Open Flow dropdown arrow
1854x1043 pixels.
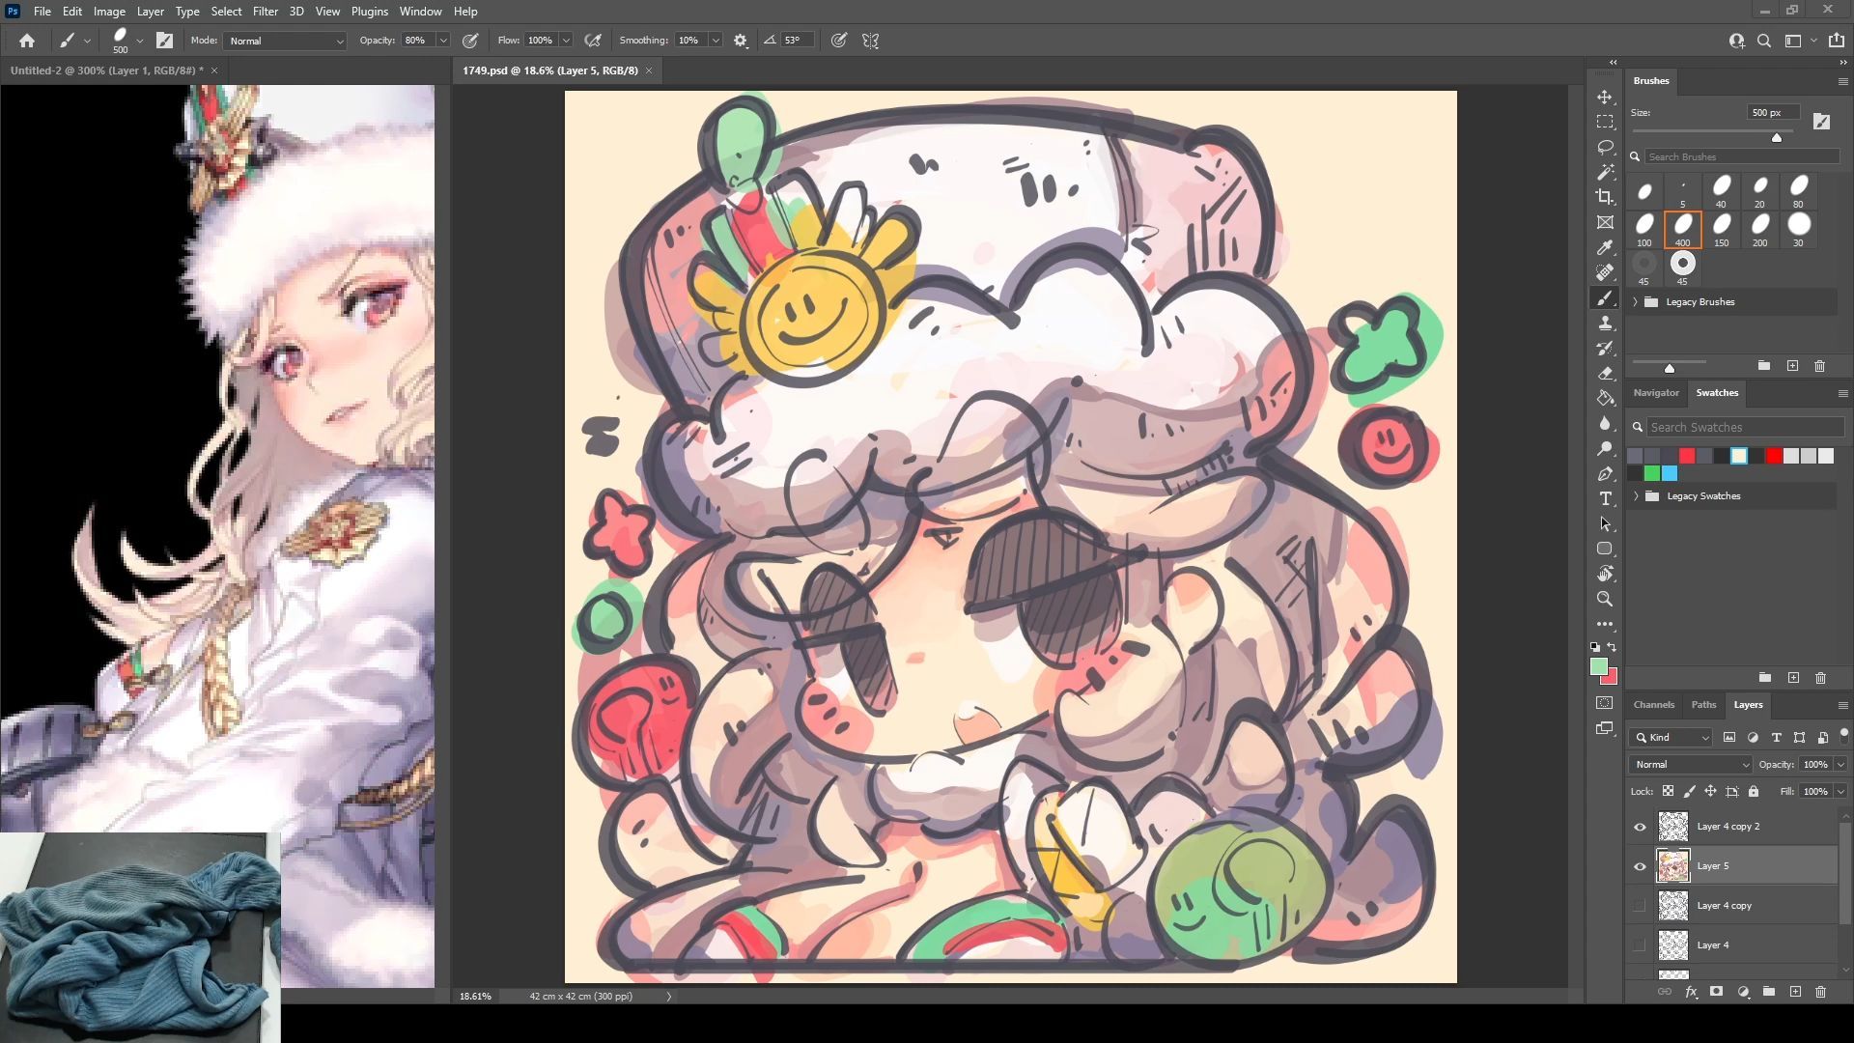tap(566, 41)
